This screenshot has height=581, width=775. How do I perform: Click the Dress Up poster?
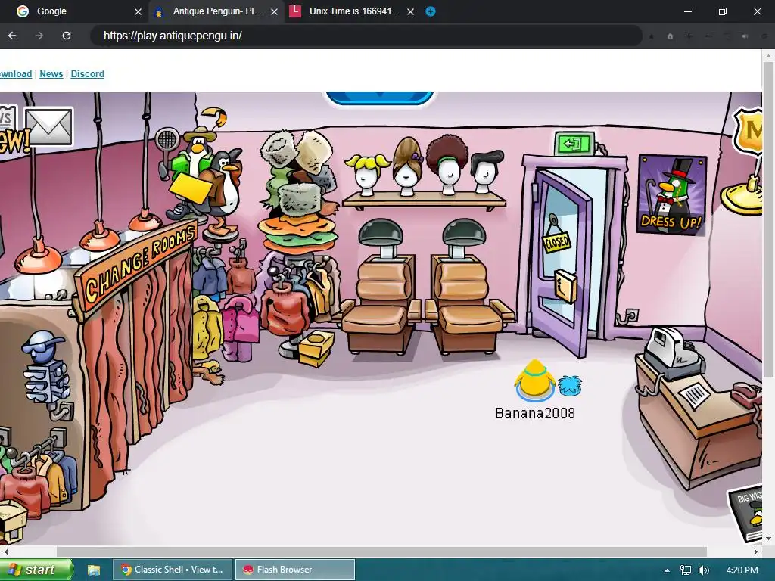coord(672,194)
